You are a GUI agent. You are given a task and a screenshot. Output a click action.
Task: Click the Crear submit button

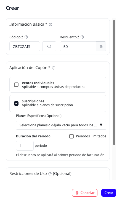coord(109,193)
